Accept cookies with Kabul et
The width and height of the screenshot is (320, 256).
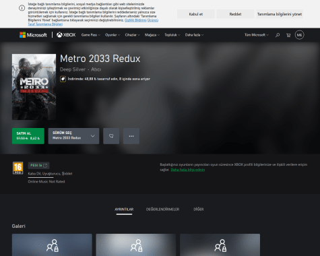[x=196, y=14]
